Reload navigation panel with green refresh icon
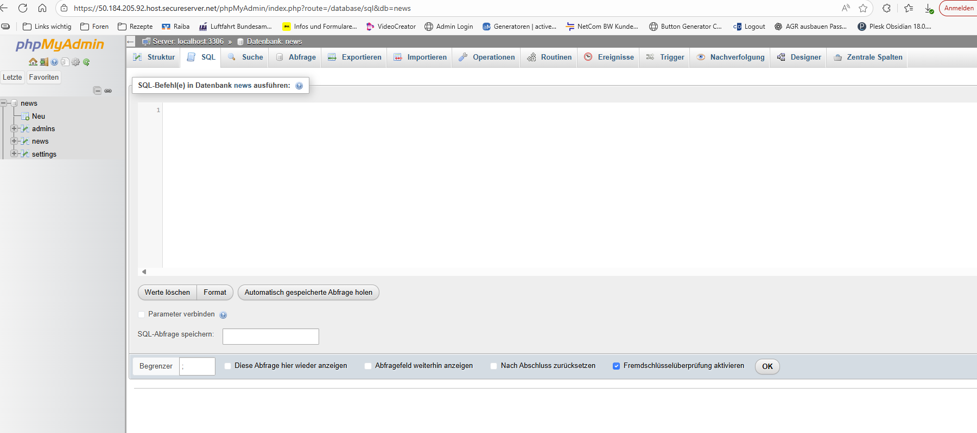 [x=86, y=62]
